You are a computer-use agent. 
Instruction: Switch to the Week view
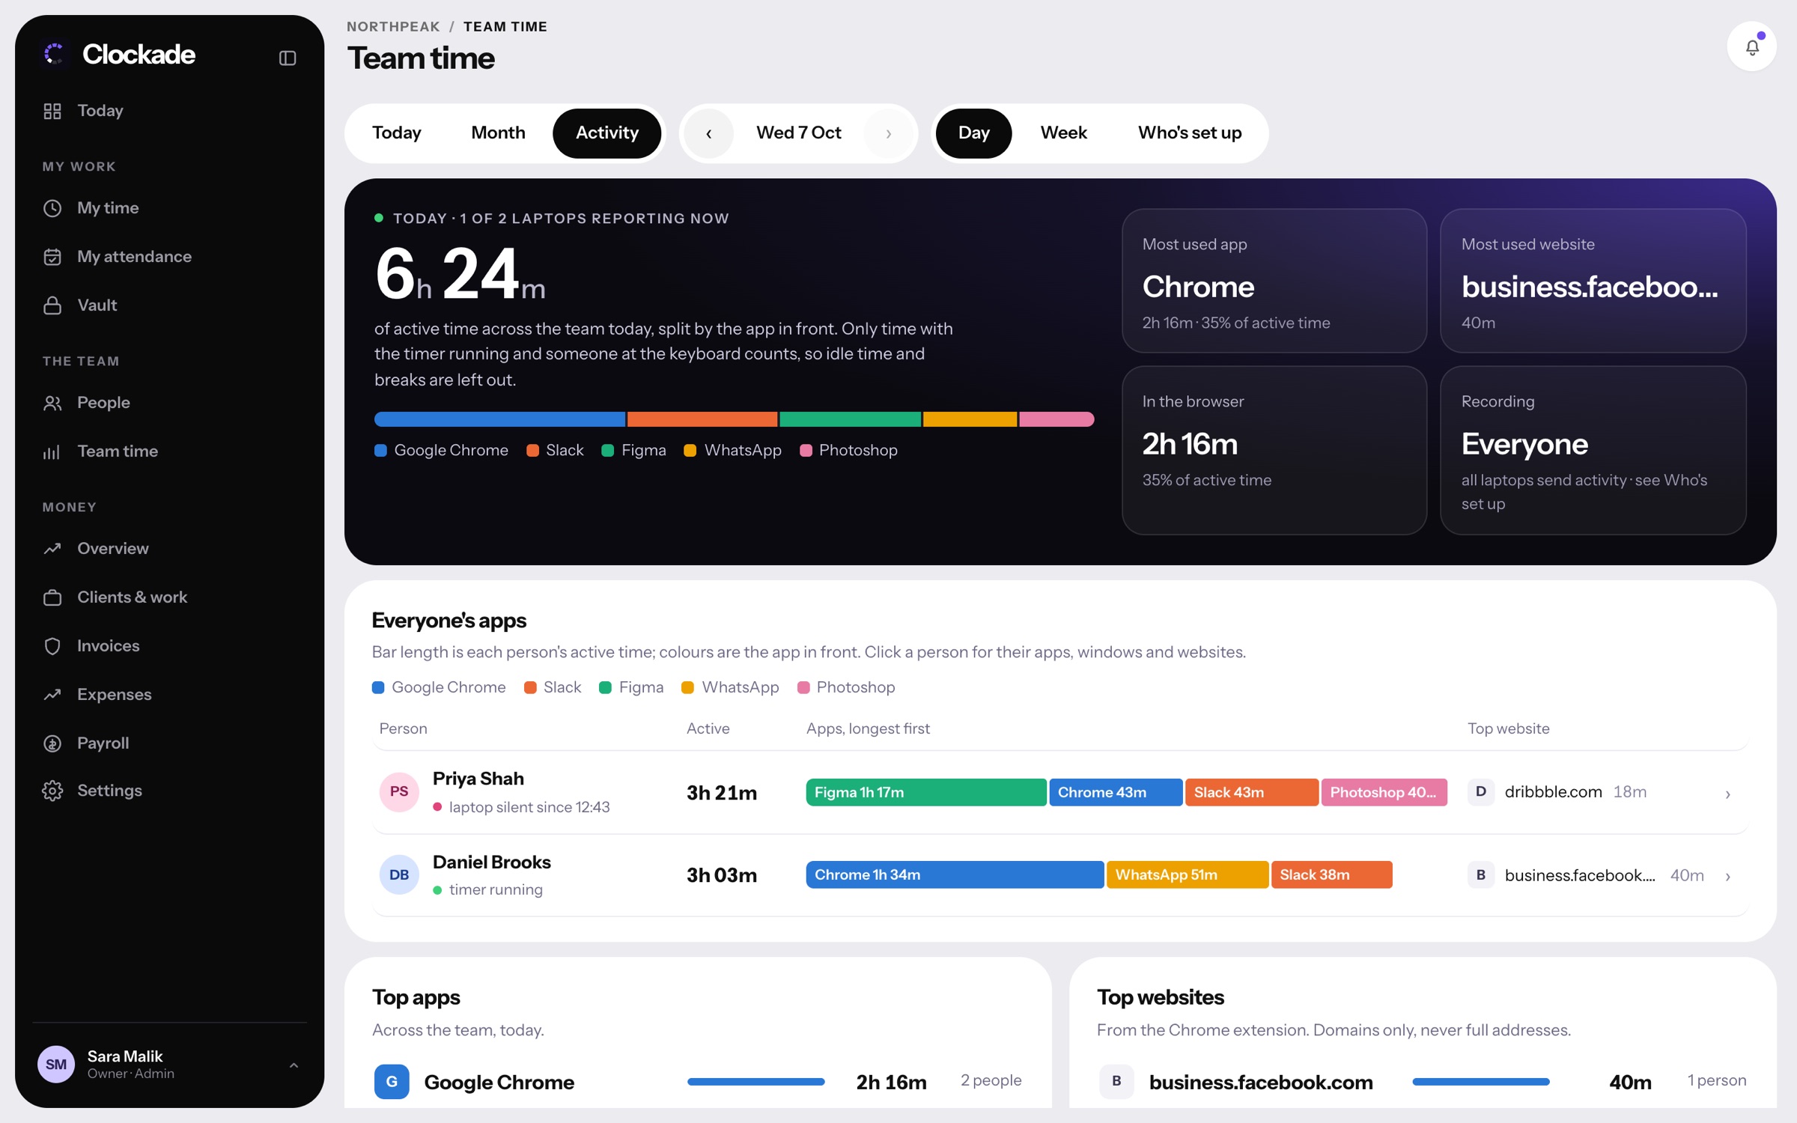1063,133
